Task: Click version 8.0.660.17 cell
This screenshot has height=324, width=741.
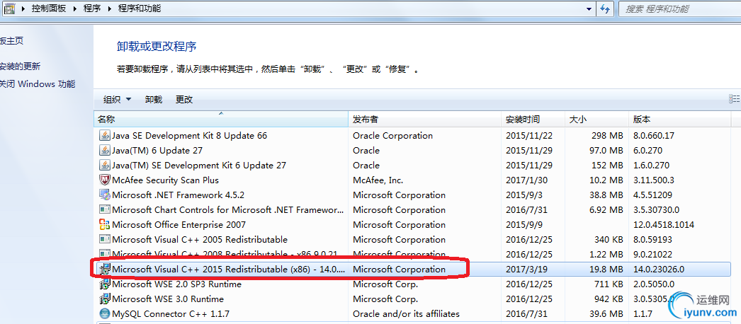Action: pos(654,136)
